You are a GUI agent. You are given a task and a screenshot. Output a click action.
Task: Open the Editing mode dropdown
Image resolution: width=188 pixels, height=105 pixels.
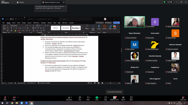(108, 23)
